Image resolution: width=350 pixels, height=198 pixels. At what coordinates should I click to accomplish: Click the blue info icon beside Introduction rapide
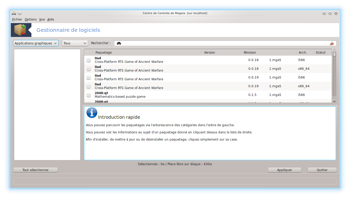click(92, 113)
